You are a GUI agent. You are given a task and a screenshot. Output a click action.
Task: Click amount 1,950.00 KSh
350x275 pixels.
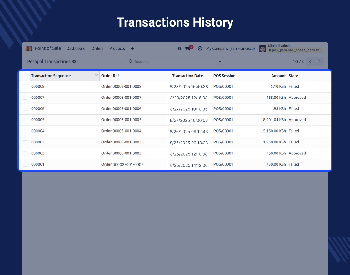pos(275,142)
